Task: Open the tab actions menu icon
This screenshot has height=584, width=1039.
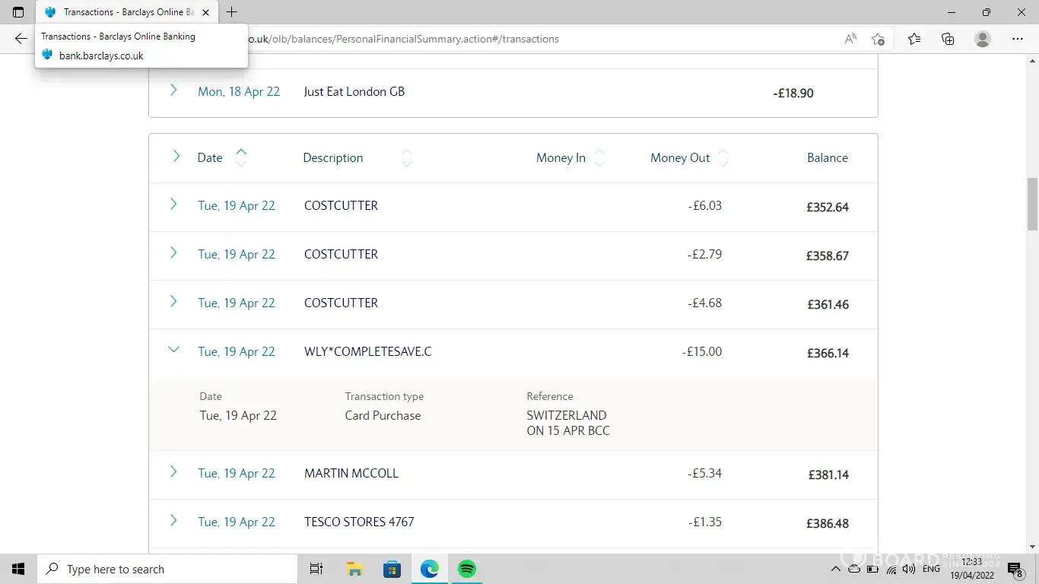Action: click(x=18, y=12)
